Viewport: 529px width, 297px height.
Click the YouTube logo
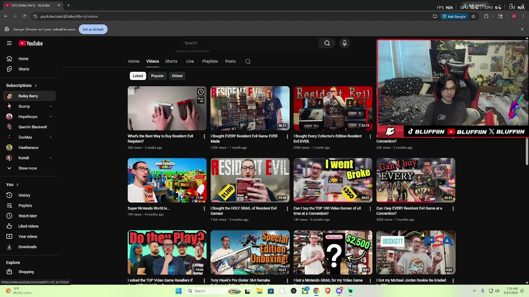click(x=30, y=43)
